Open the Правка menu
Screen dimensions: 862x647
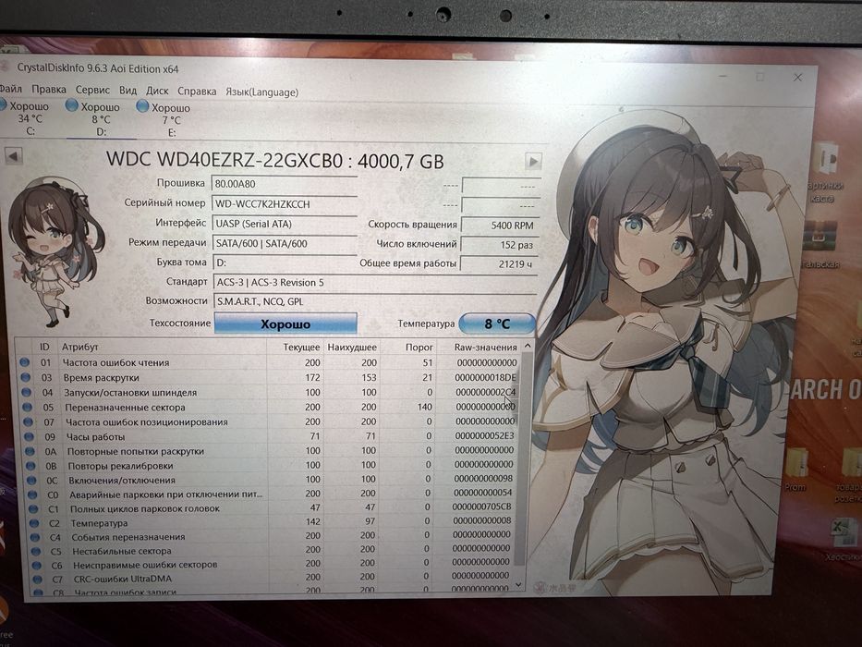click(x=48, y=89)
